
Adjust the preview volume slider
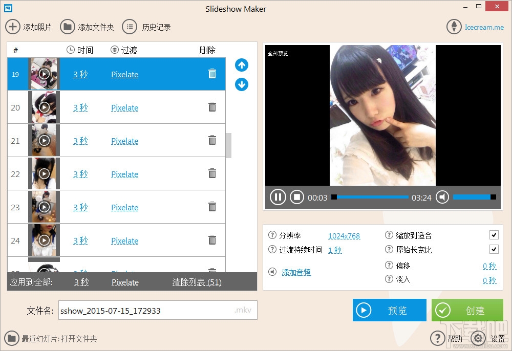475,197
